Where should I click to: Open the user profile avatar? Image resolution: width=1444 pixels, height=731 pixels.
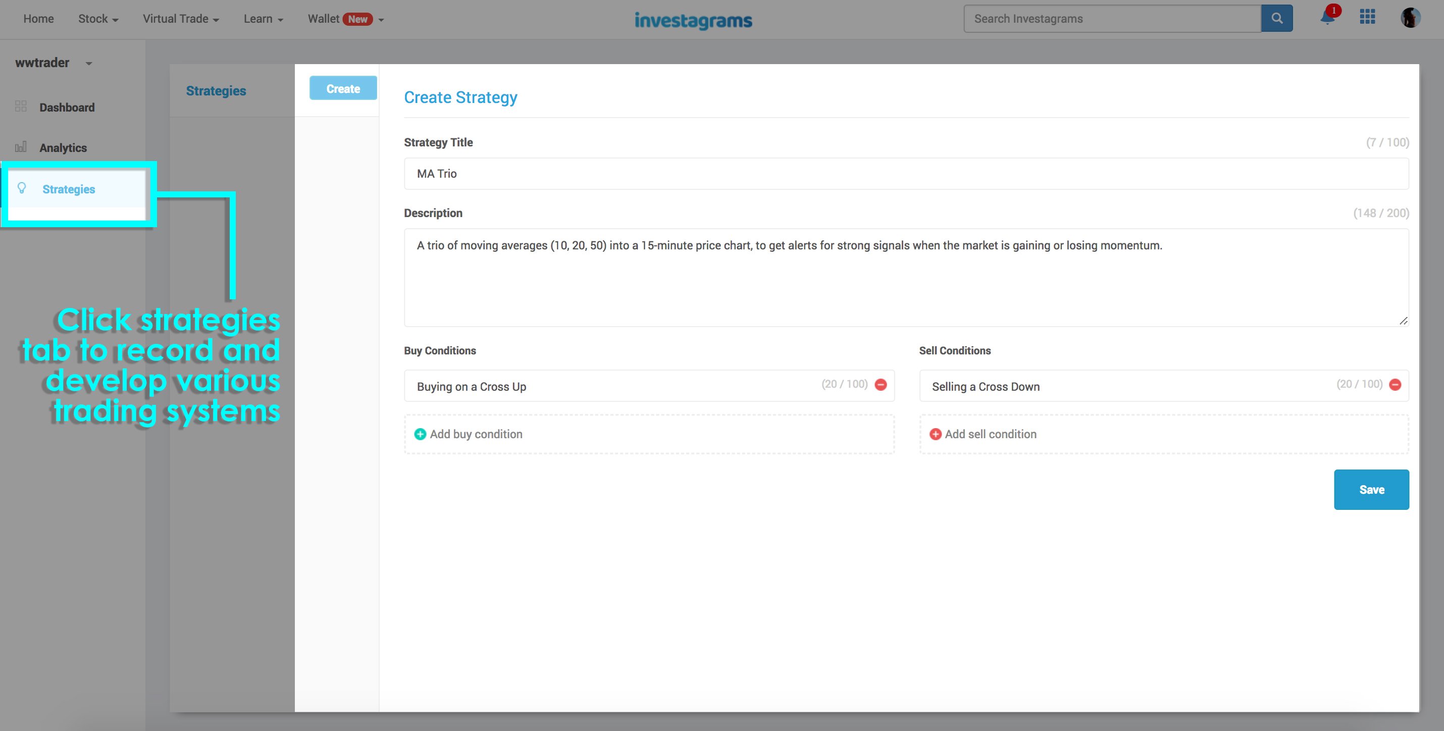click(x=1410, y=17)
